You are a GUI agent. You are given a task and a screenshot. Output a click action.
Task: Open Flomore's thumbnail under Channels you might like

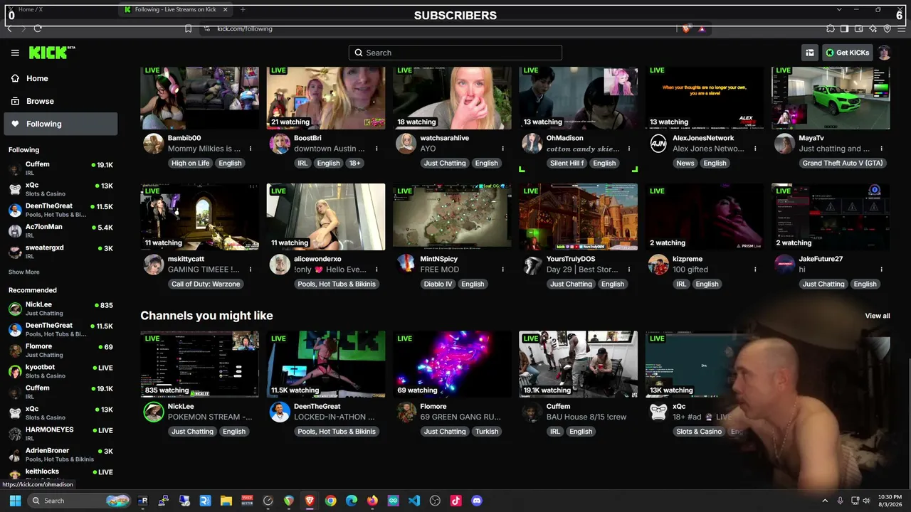pos(452,364)
